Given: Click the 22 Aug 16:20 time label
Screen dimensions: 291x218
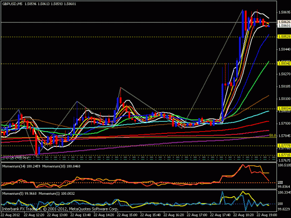Looking at the screenshot, I should tap(174, 215).
